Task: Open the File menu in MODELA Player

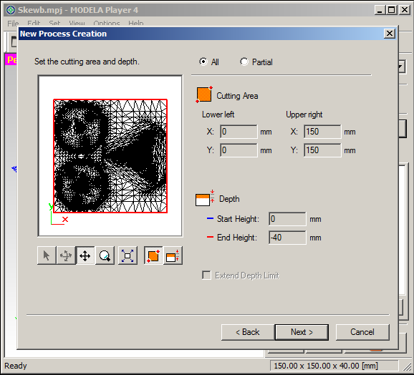Action: coord(13,23)
